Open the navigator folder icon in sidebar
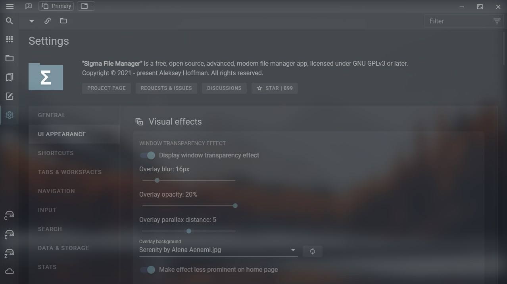The width and height of the screenshot is (507, 284). (10, 58)
